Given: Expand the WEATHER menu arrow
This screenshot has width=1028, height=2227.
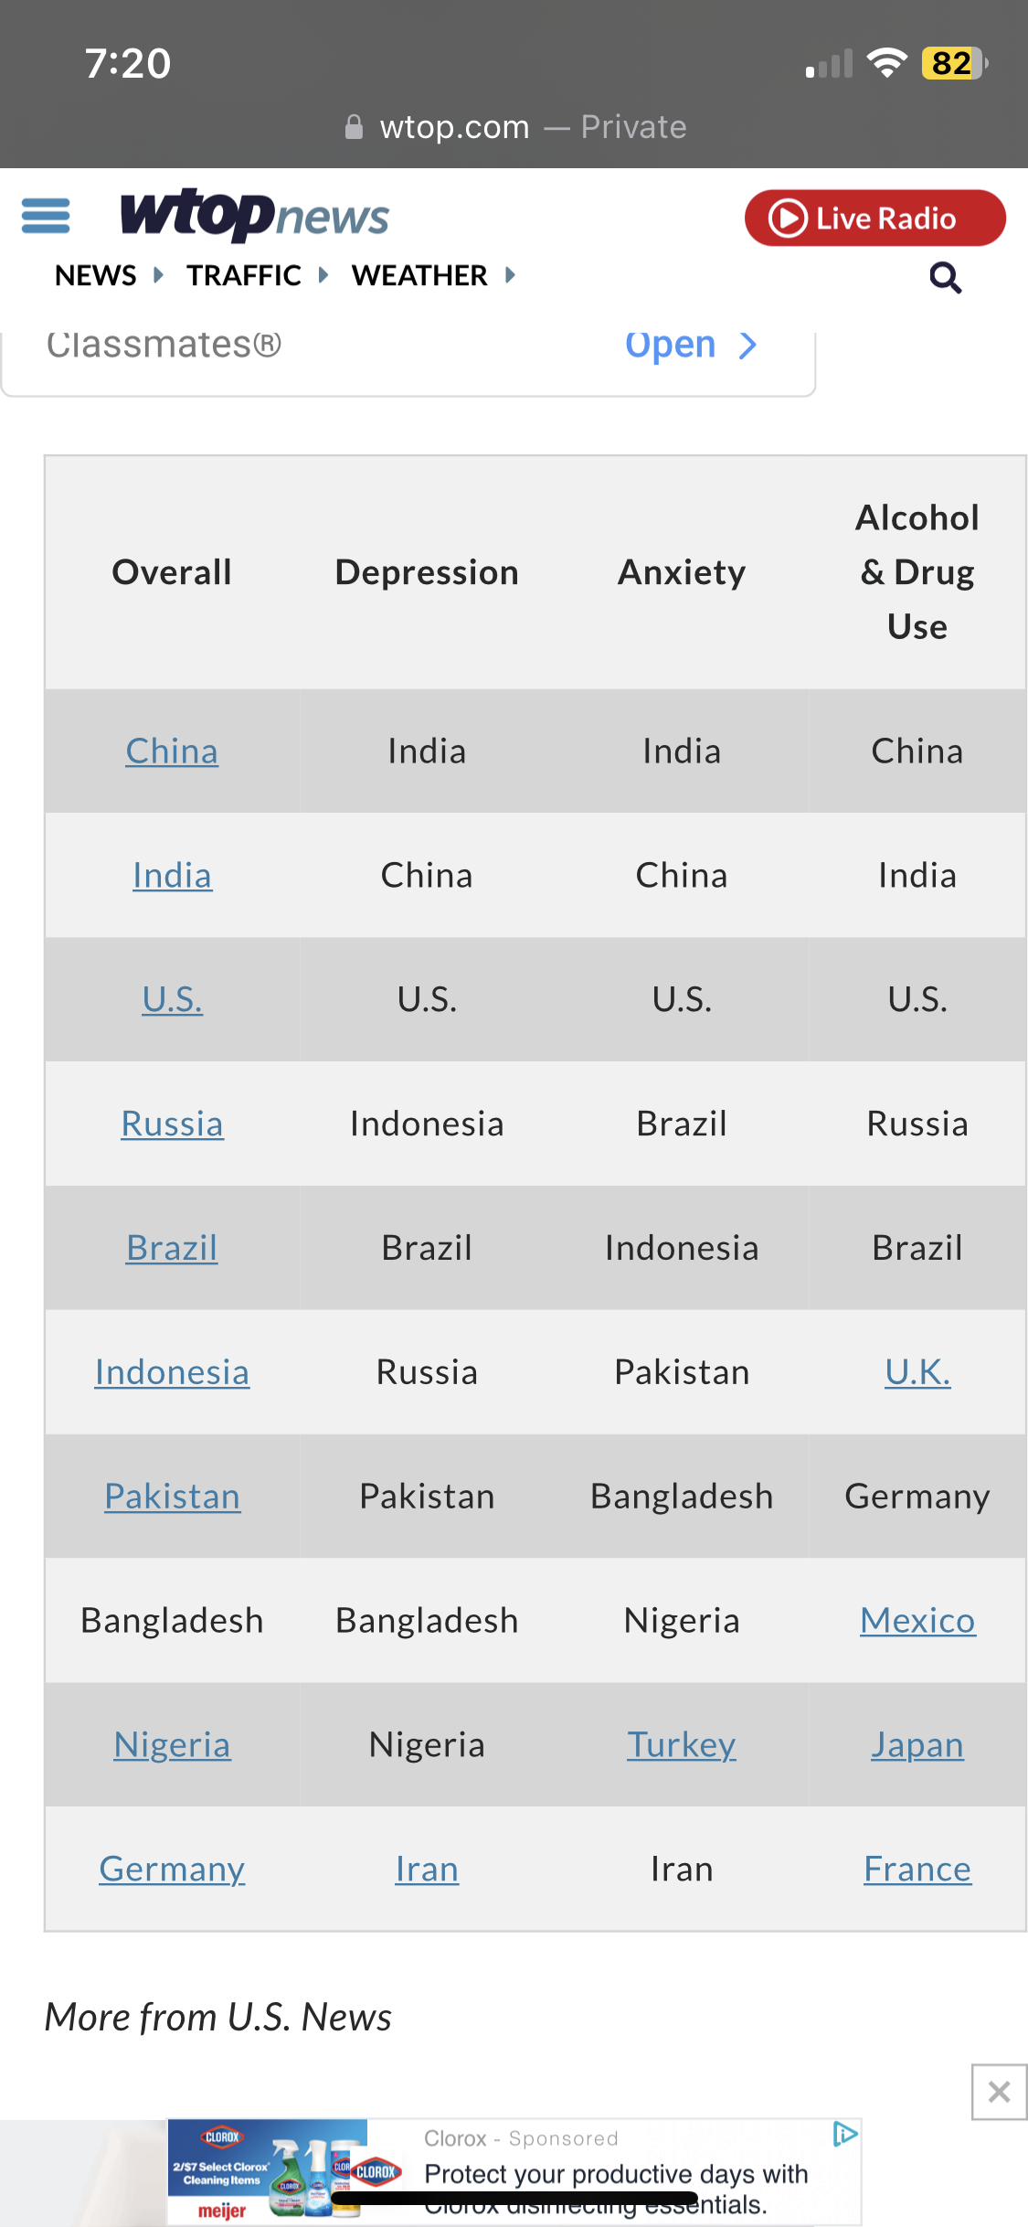Looking at the screenshot, I should (511, 275).
